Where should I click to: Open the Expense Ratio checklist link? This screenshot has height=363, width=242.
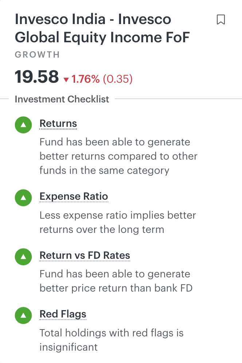tap(74, 197)
